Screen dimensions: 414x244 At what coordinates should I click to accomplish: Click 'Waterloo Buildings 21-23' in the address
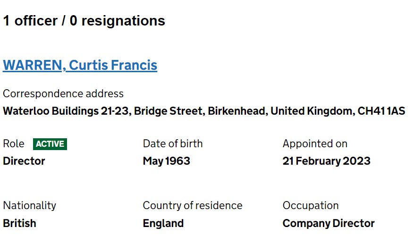66,111
